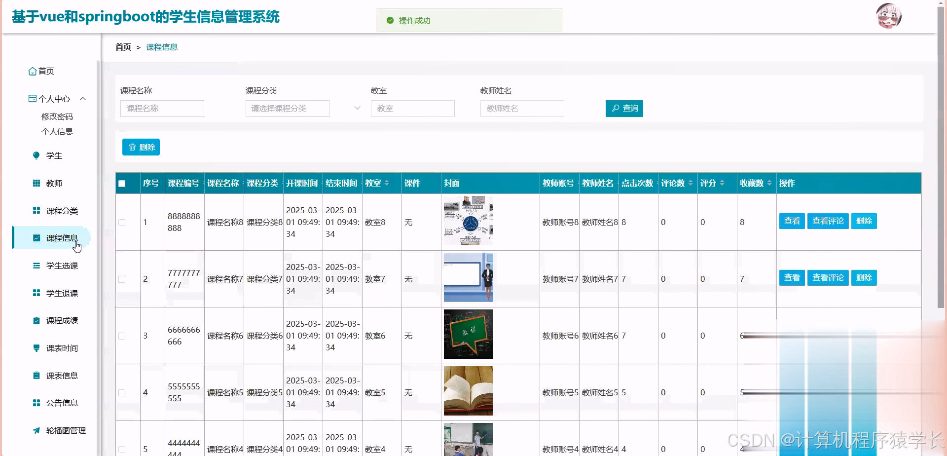Click the 轮播图管理 carousel management icon
The image size is (947, 456).
pos(36,430)
